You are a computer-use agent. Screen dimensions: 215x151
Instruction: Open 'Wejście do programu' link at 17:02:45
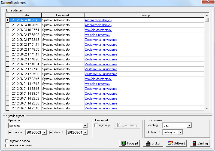(x=99, y=79)
